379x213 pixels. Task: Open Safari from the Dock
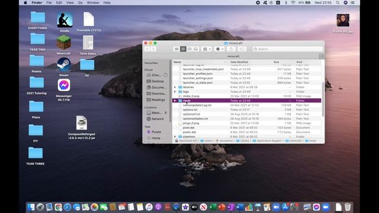68,207
